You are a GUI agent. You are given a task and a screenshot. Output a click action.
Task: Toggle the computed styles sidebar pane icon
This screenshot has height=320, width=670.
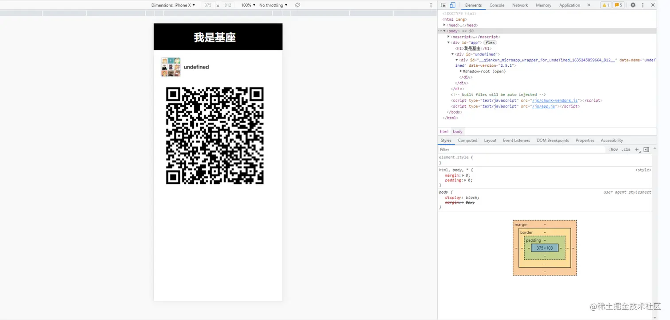tap(646, 149)
